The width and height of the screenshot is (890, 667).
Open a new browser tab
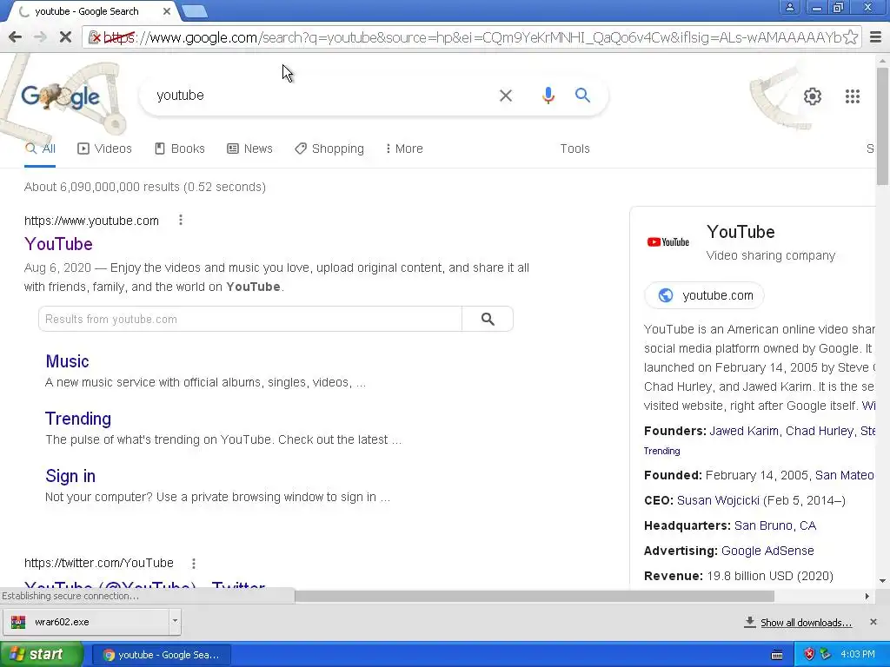tap(195, 11)
